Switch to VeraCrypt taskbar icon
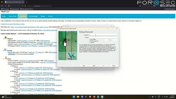Image resolution: width=176 pixels, height=99 pixels. click(x=102, y=97)
